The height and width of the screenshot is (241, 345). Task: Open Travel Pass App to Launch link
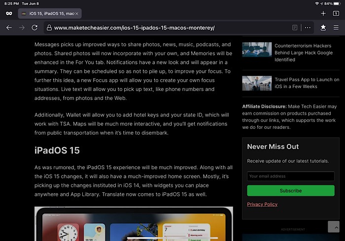point(307,83)
